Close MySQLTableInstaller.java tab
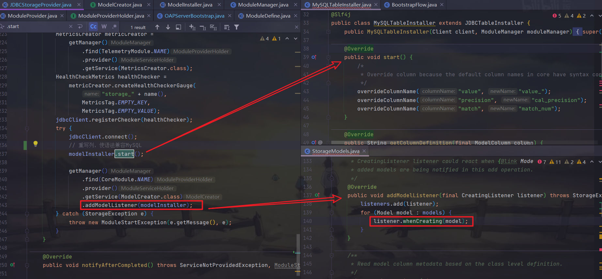Image resolution: width=602 pixels, height=279 pixels. [x=376, y=5]
